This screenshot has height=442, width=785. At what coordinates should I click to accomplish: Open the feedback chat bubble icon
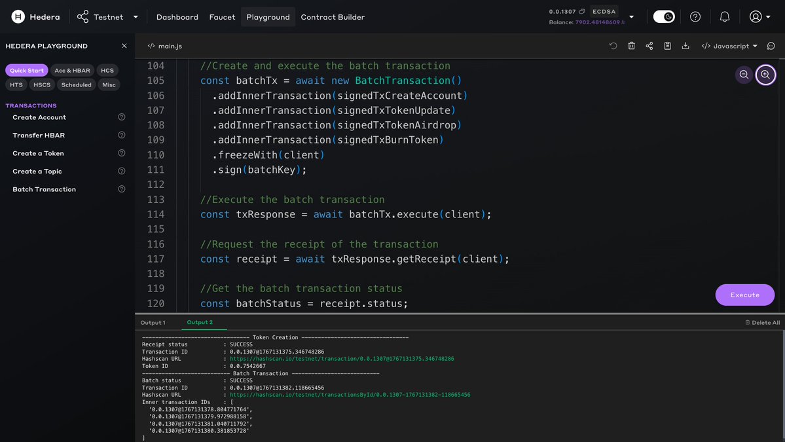coord(771,46)
